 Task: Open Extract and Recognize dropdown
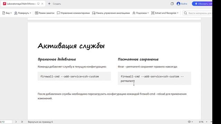tap(165, 13)
